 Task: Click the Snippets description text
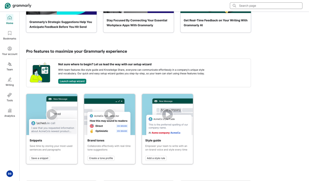tap(51, 148)
